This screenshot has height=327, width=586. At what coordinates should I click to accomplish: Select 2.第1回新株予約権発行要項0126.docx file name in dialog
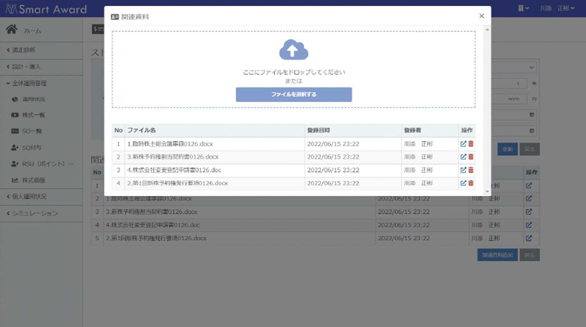(177, 183)
